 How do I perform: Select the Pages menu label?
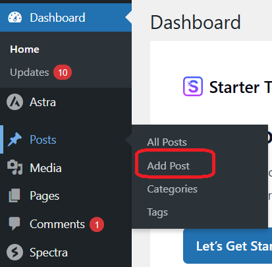point(45,196)
